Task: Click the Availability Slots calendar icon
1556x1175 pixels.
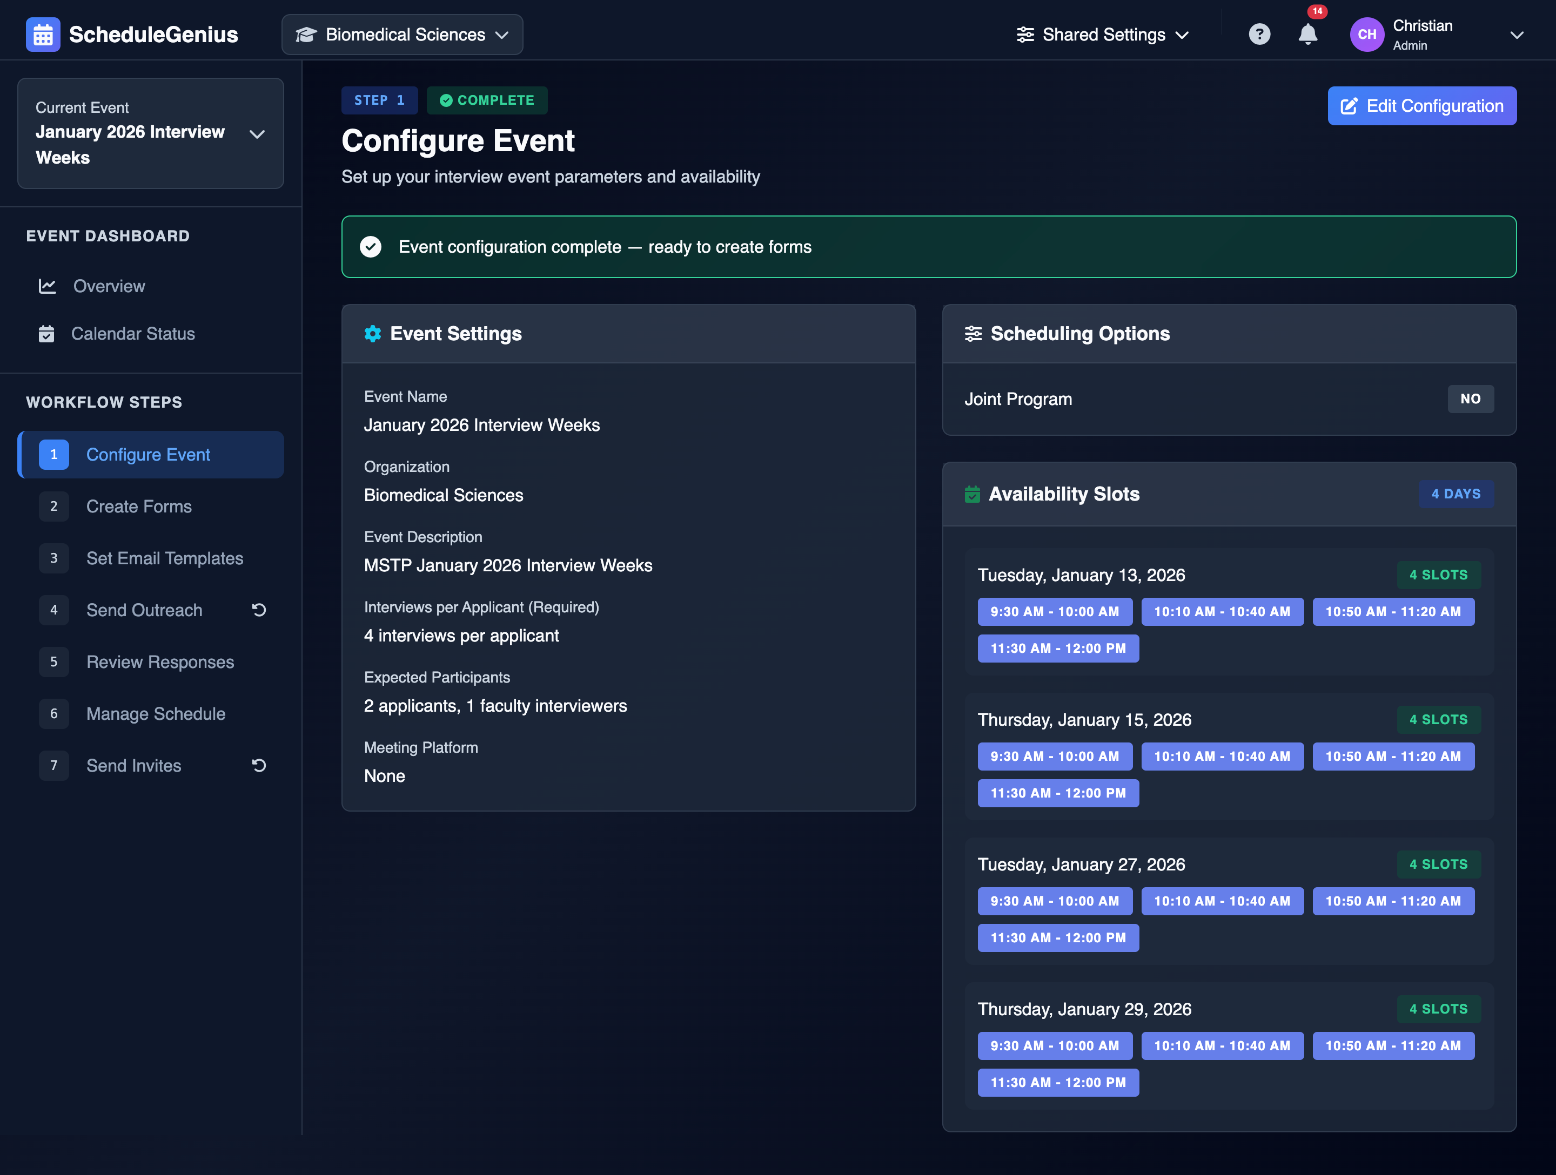Action: click(x=972, y=494)
